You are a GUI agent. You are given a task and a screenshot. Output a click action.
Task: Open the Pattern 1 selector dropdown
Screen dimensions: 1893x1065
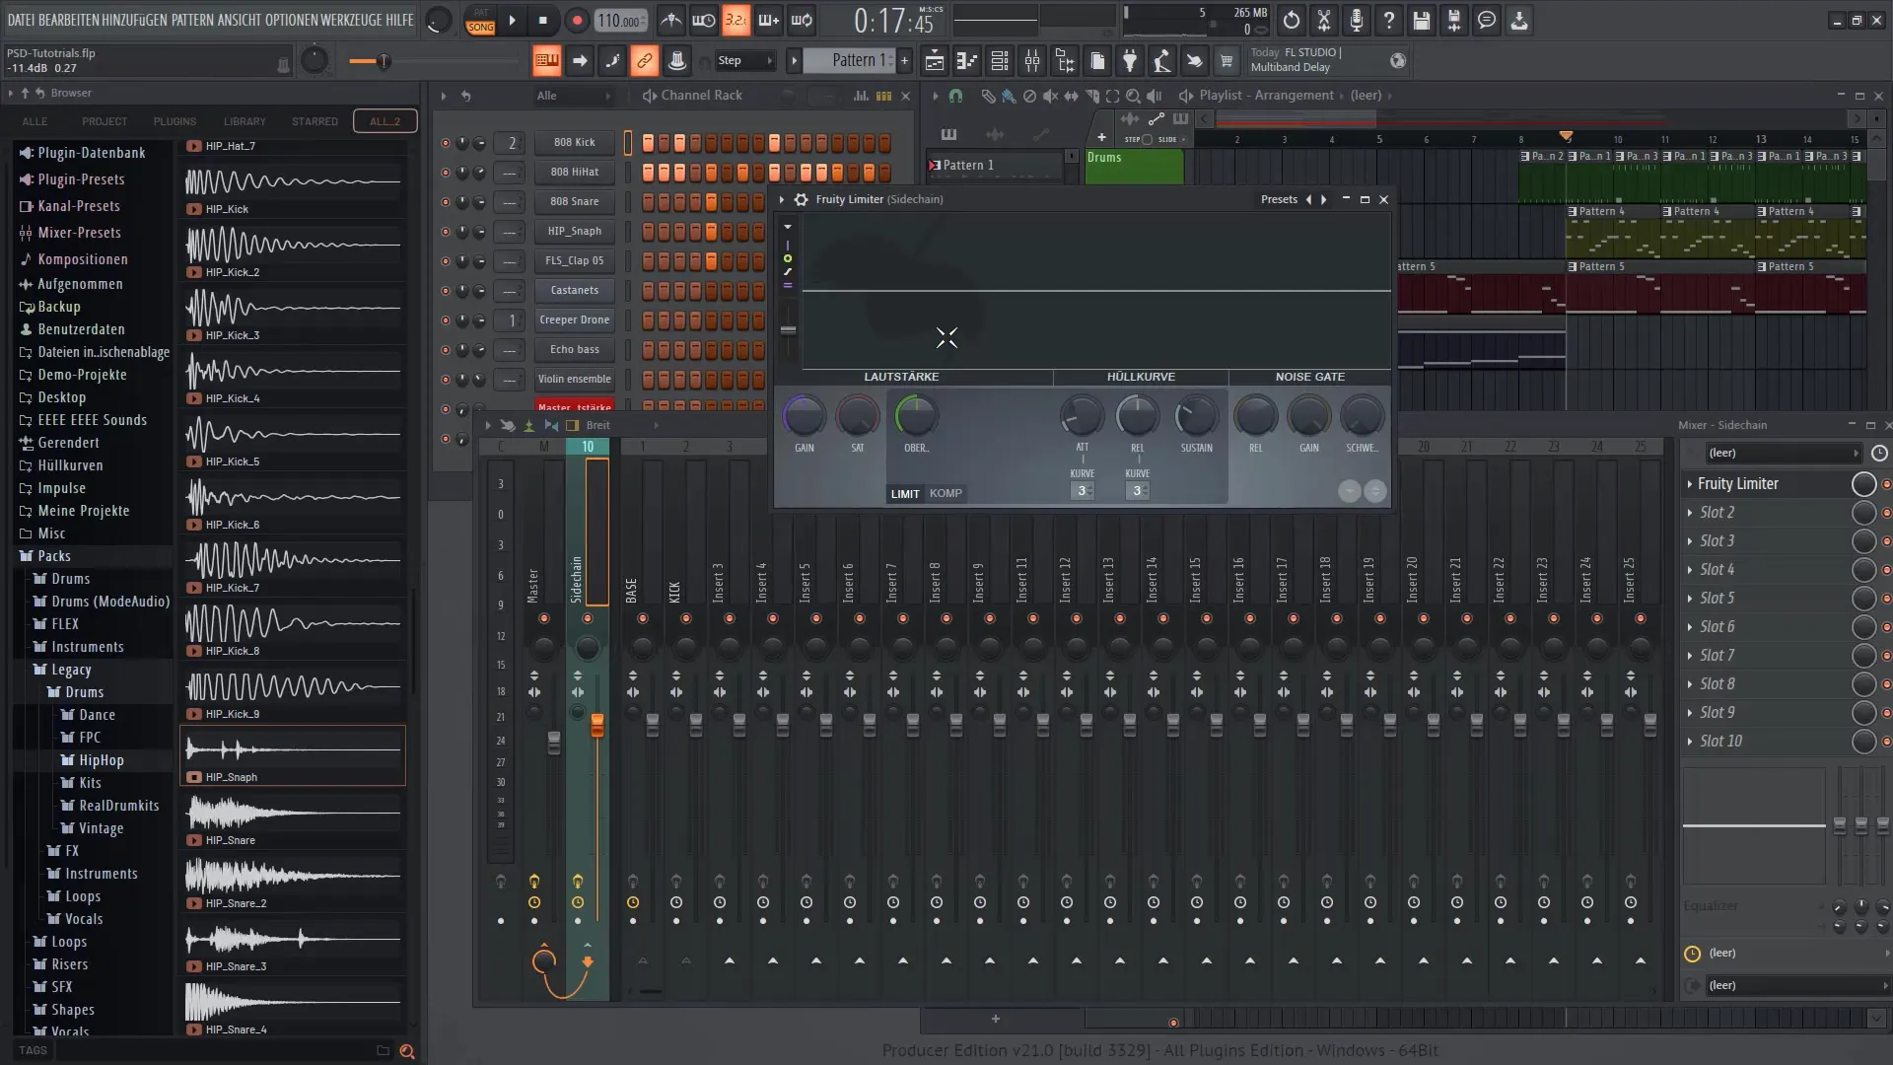click(849, 61)
